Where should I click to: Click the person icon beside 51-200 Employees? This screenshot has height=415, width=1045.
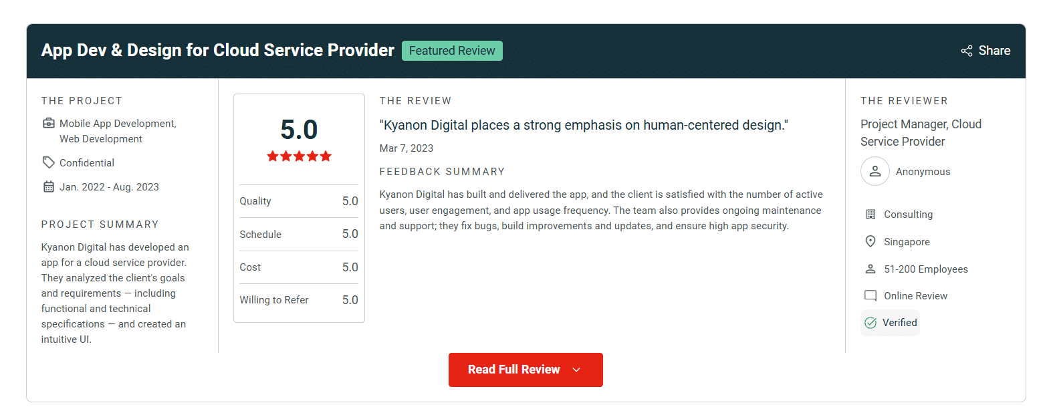coord(870,269)
